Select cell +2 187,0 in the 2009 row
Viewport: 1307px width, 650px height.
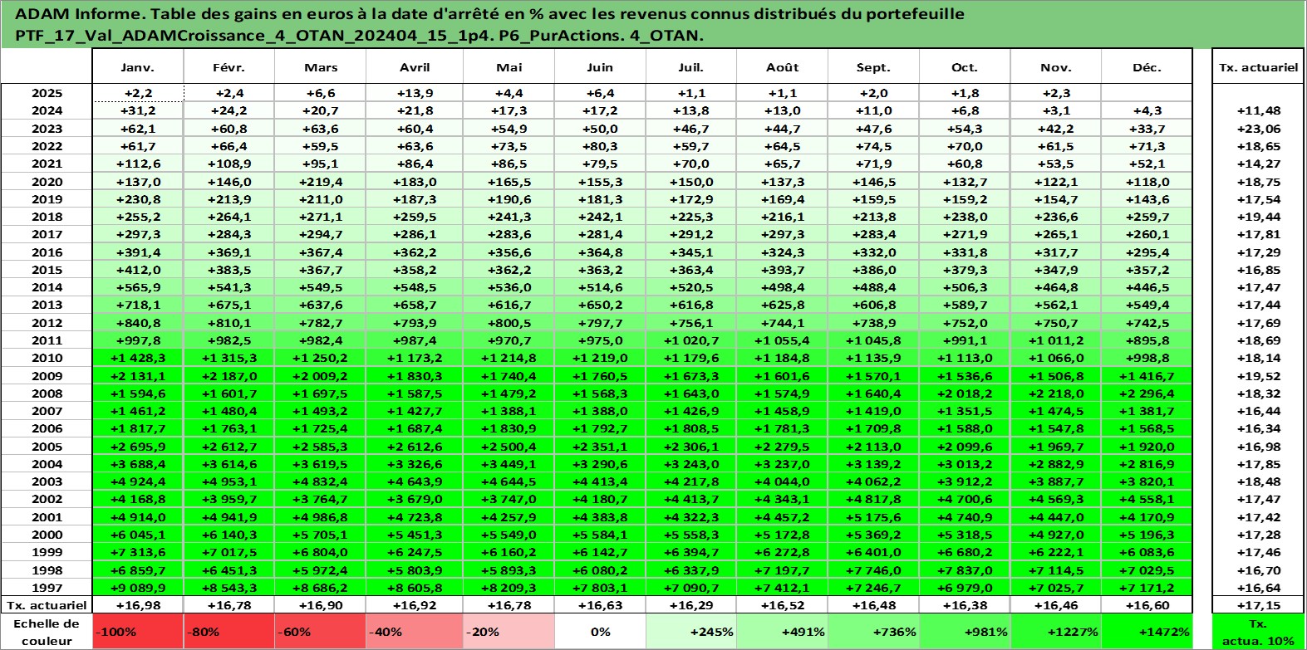click(x=229, y=375)
